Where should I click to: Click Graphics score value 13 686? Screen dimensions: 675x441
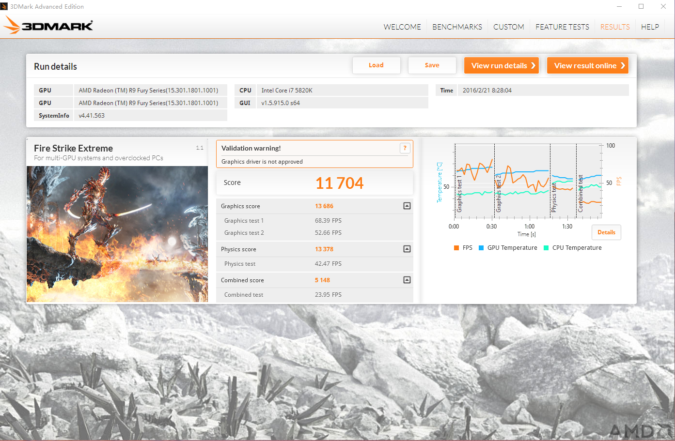point(324,206)
